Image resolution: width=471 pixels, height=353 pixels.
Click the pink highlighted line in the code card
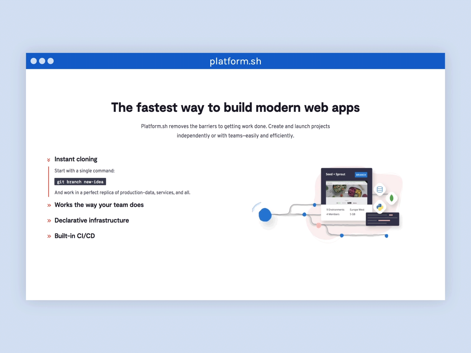[384, 220]
